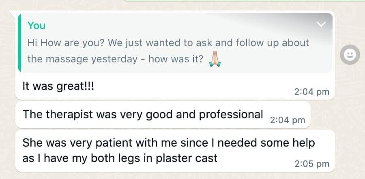Click the green 'You' sender name
The image size is (365, 179).
[x=36, y=26]
